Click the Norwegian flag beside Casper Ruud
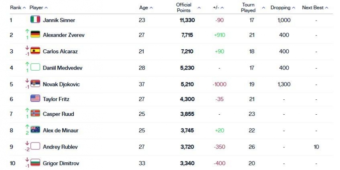 click(35, 113)
